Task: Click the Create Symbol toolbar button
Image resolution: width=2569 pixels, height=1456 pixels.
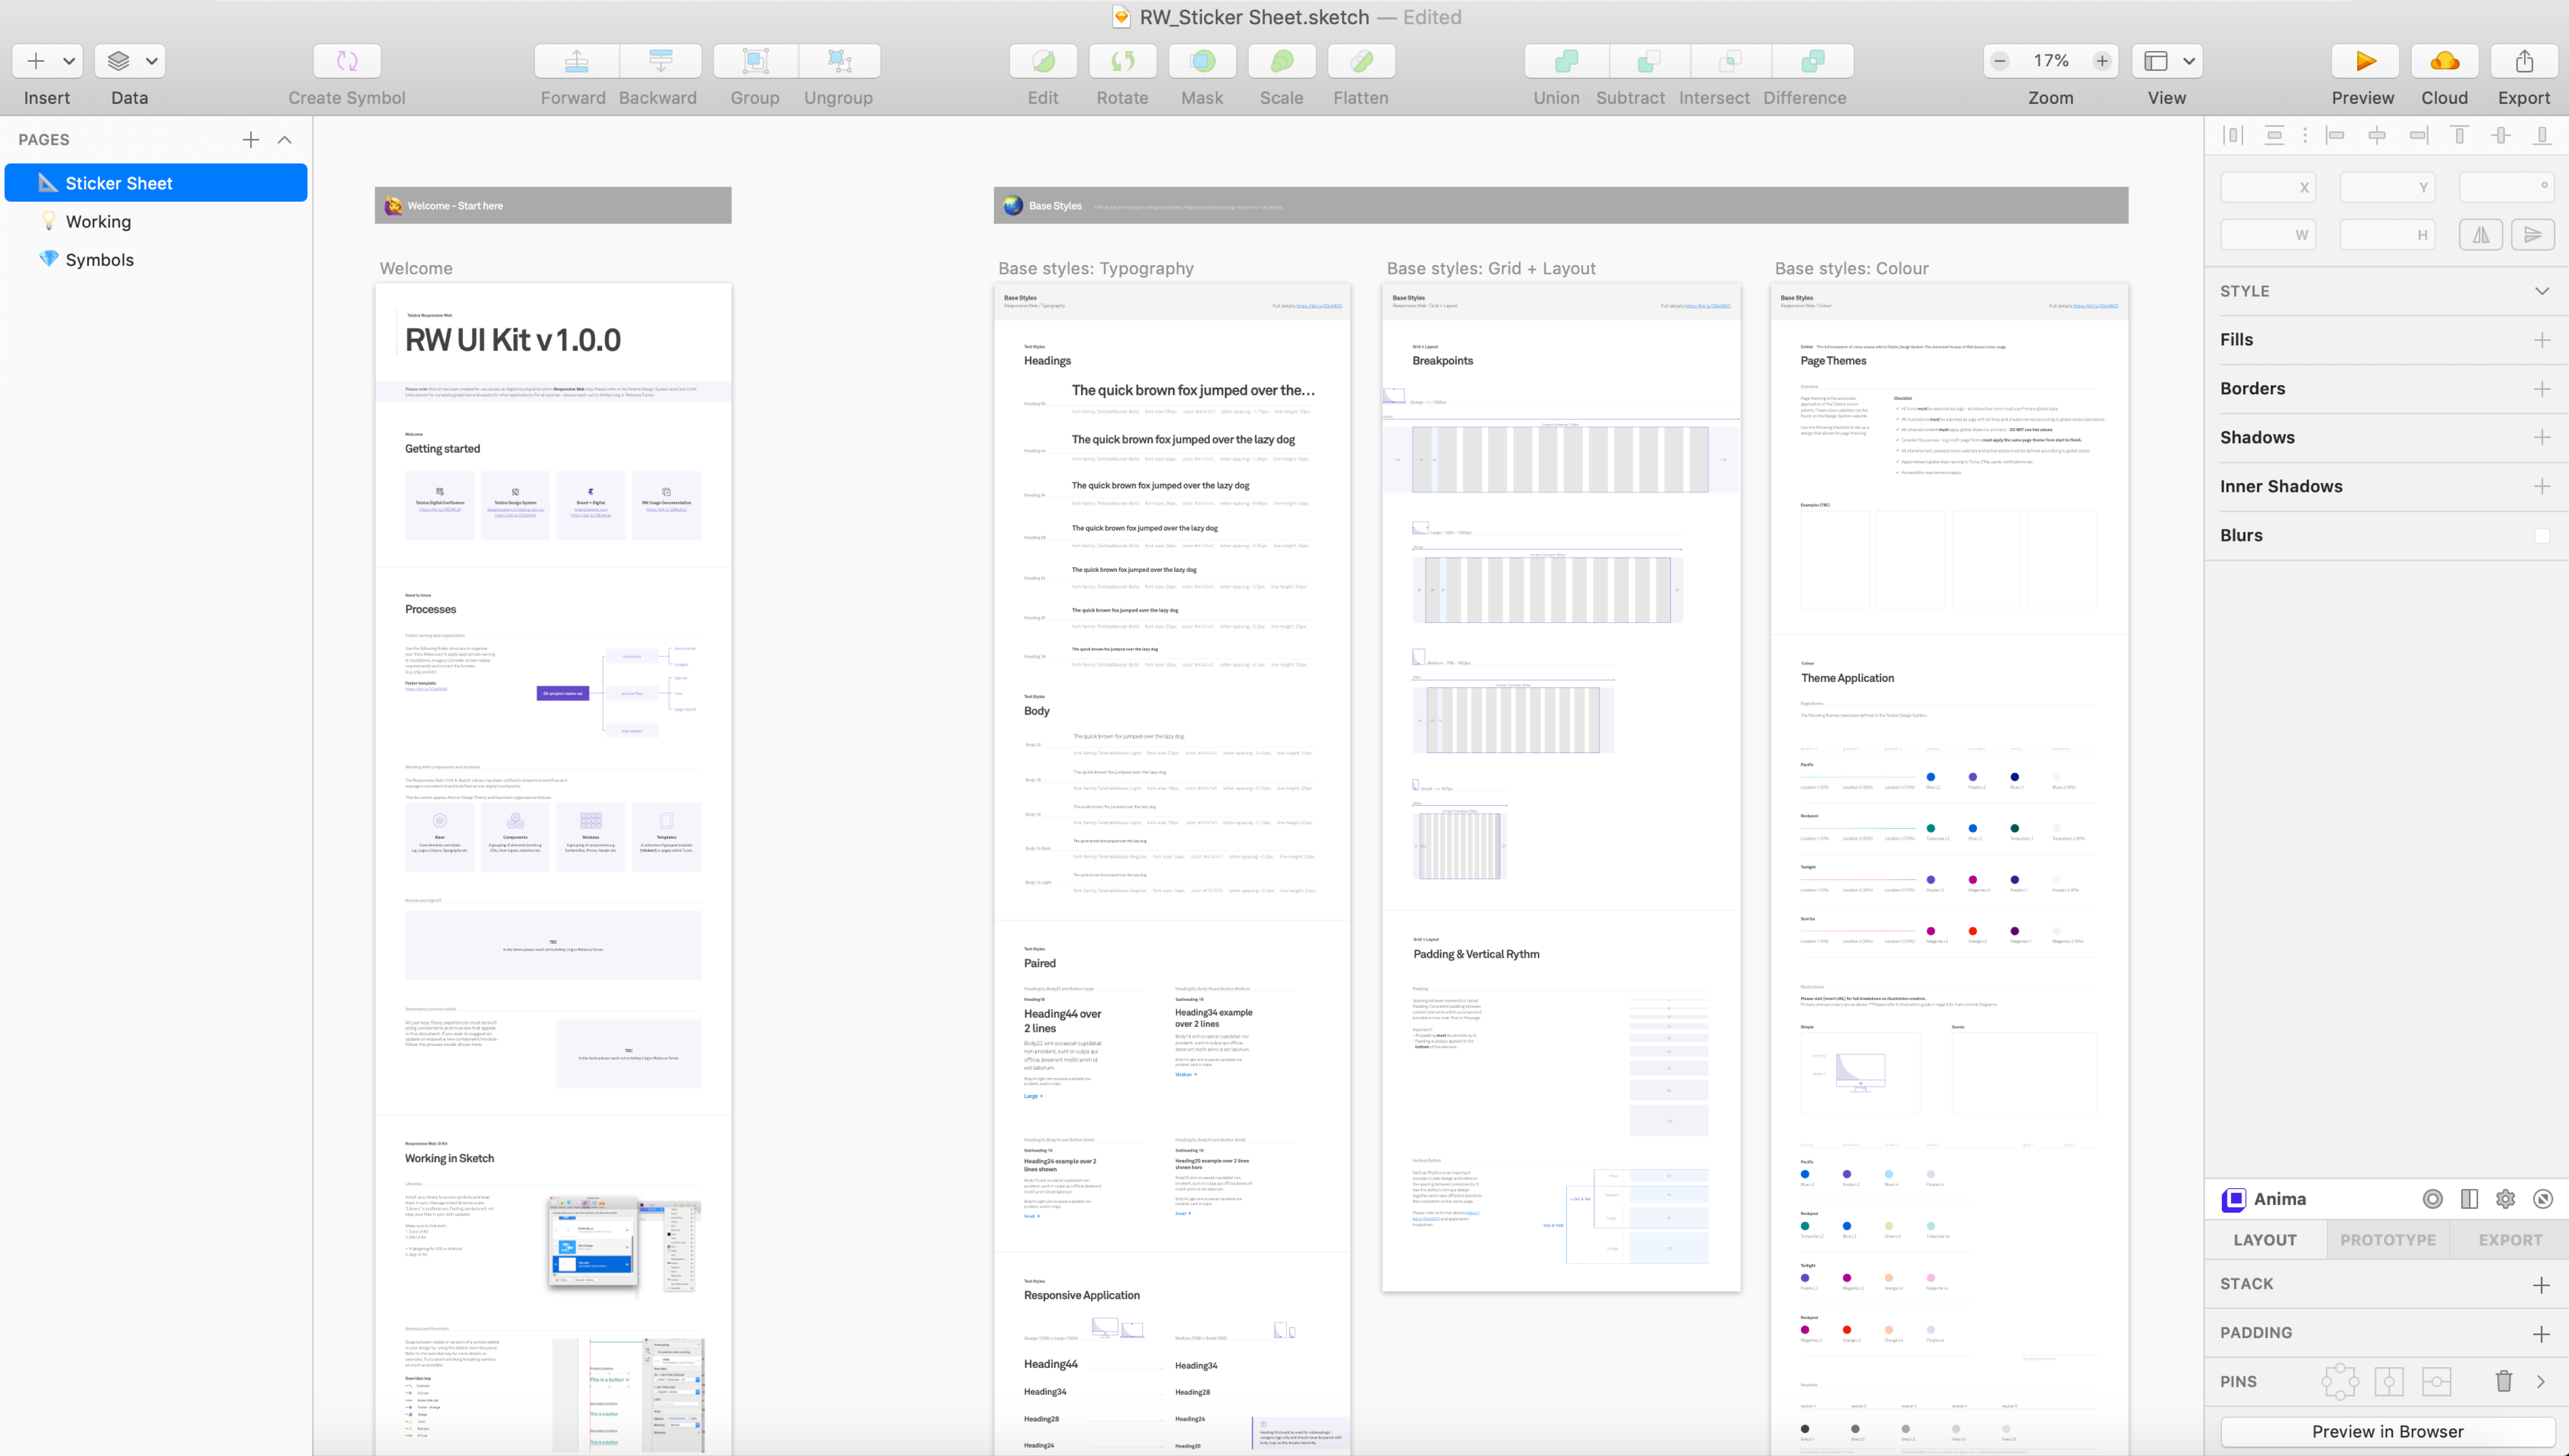Action: coord(347,61)
